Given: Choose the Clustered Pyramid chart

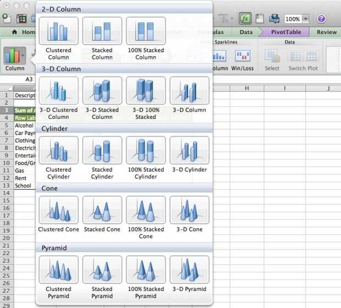Looking at the screenshot, I should (58, 269).
